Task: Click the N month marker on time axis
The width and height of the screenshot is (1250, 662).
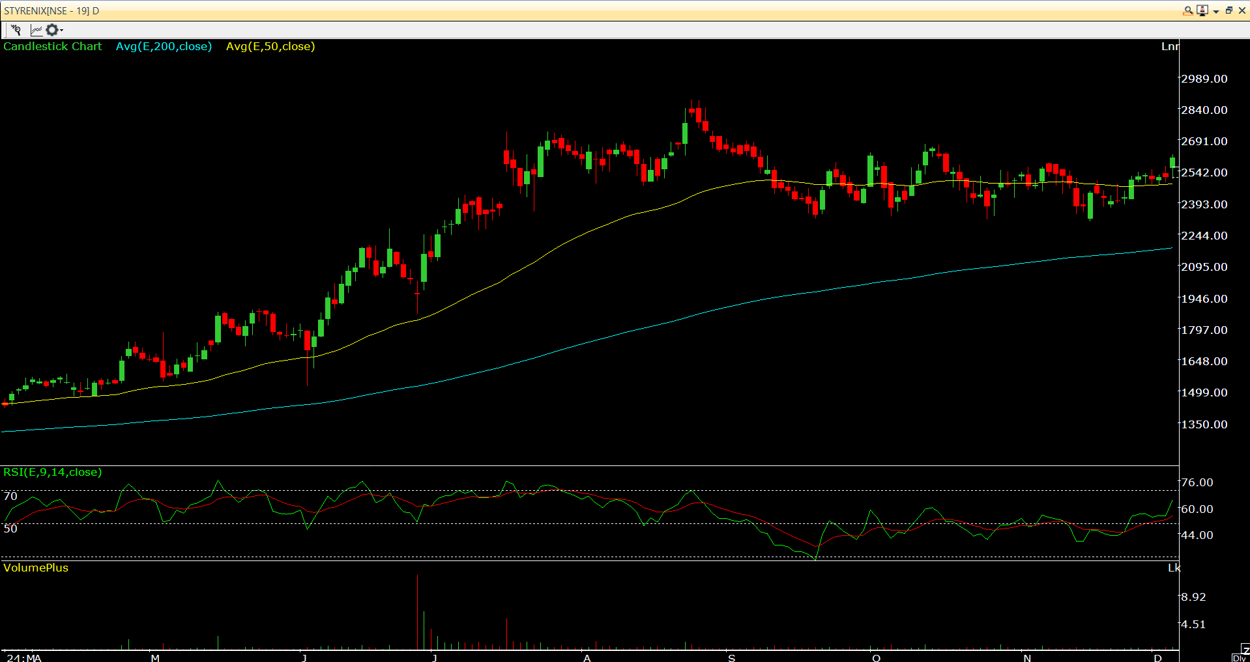Action: [x=1027, y=657]
